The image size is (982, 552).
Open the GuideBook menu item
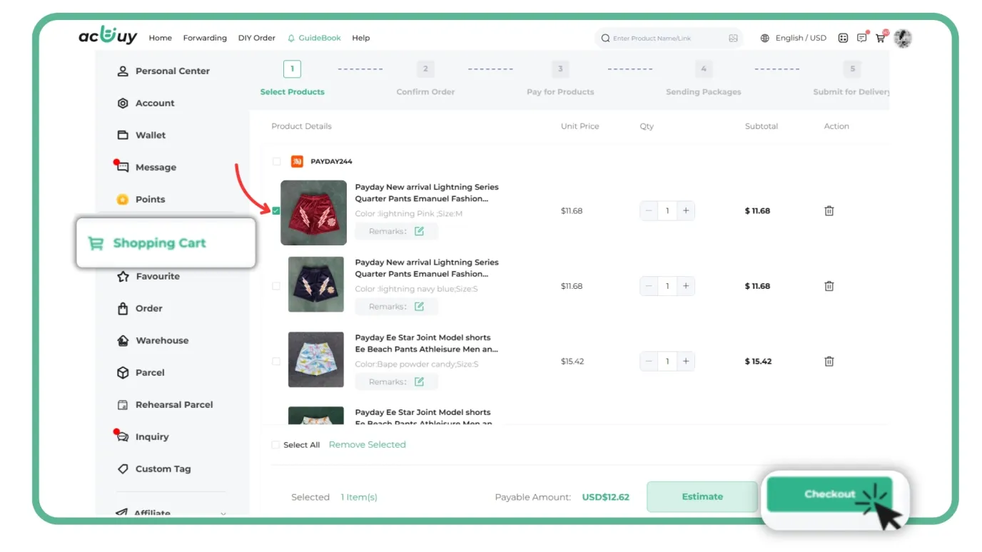[314, 39]
